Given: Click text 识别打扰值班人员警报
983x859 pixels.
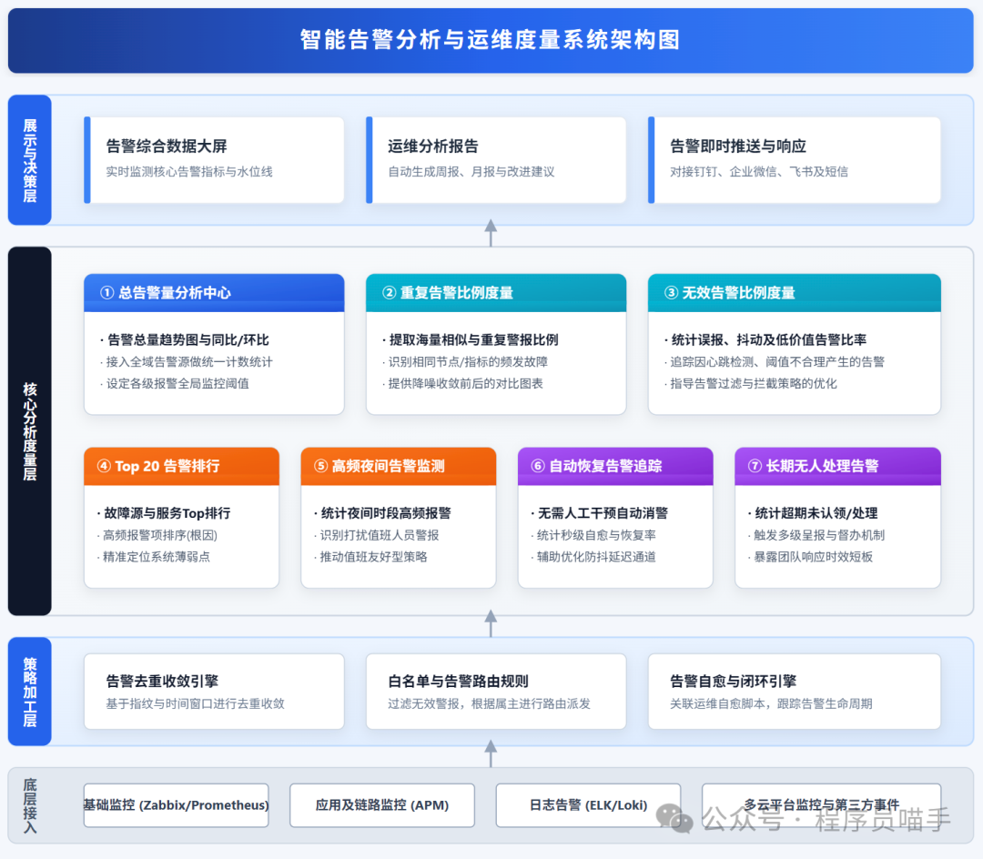Looking at the screenshot, I should (x=380, y=535).
